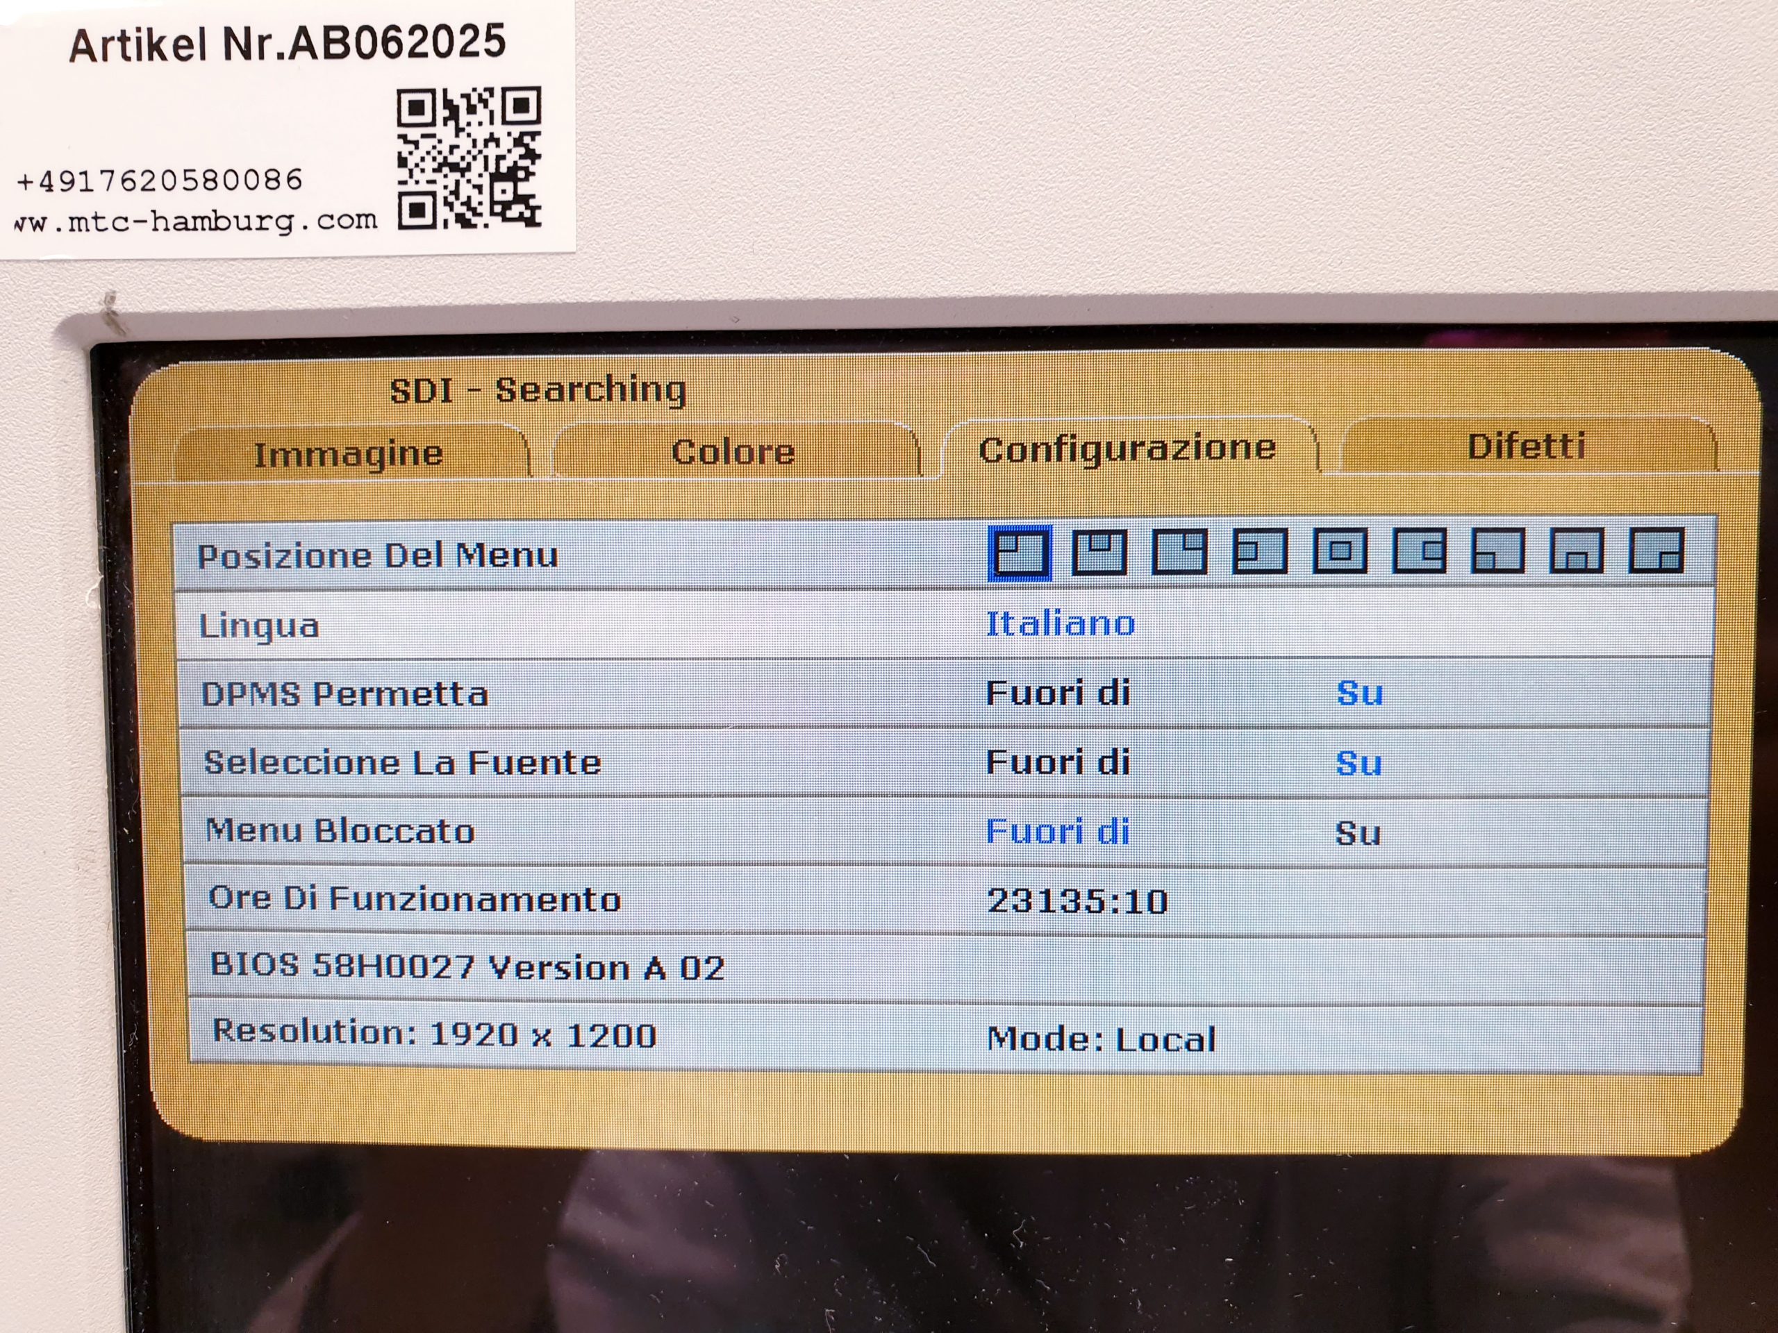Image resolution: width=1778 pixels, height=1333 pixels.
Task: Enable Menu Bloccato by choosing Su
Action: pos(1358,832)
